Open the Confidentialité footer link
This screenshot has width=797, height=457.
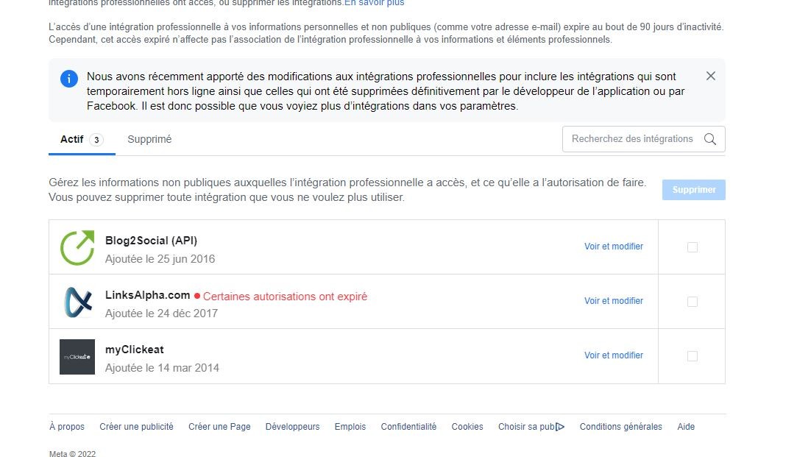tap(408, 427)
